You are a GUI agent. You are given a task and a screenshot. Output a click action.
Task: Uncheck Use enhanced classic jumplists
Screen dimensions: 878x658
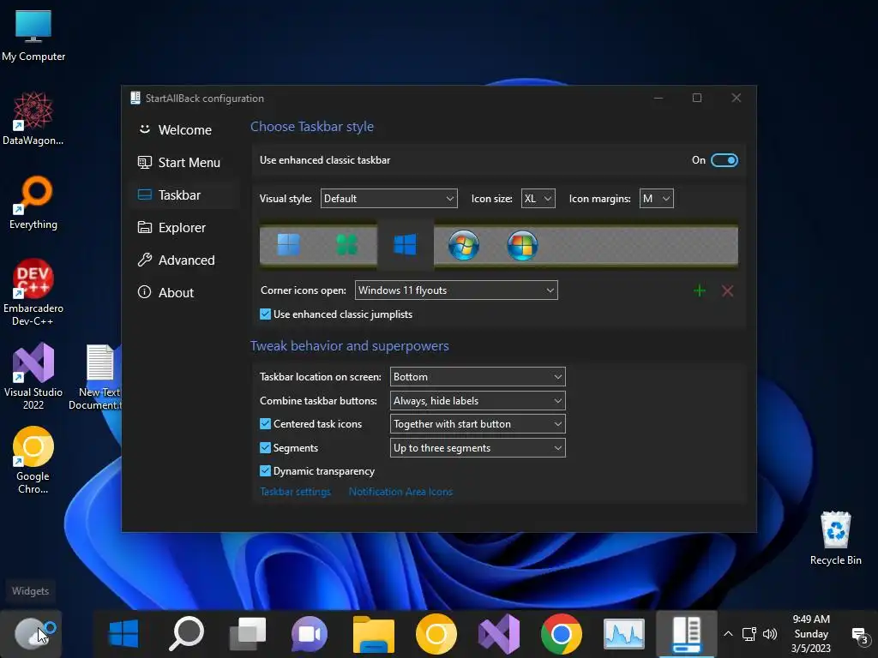coord(266,314)
